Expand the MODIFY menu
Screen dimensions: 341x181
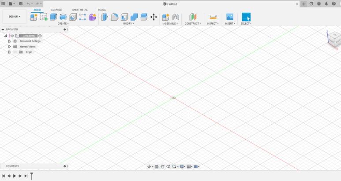click(x=128, y=23)
